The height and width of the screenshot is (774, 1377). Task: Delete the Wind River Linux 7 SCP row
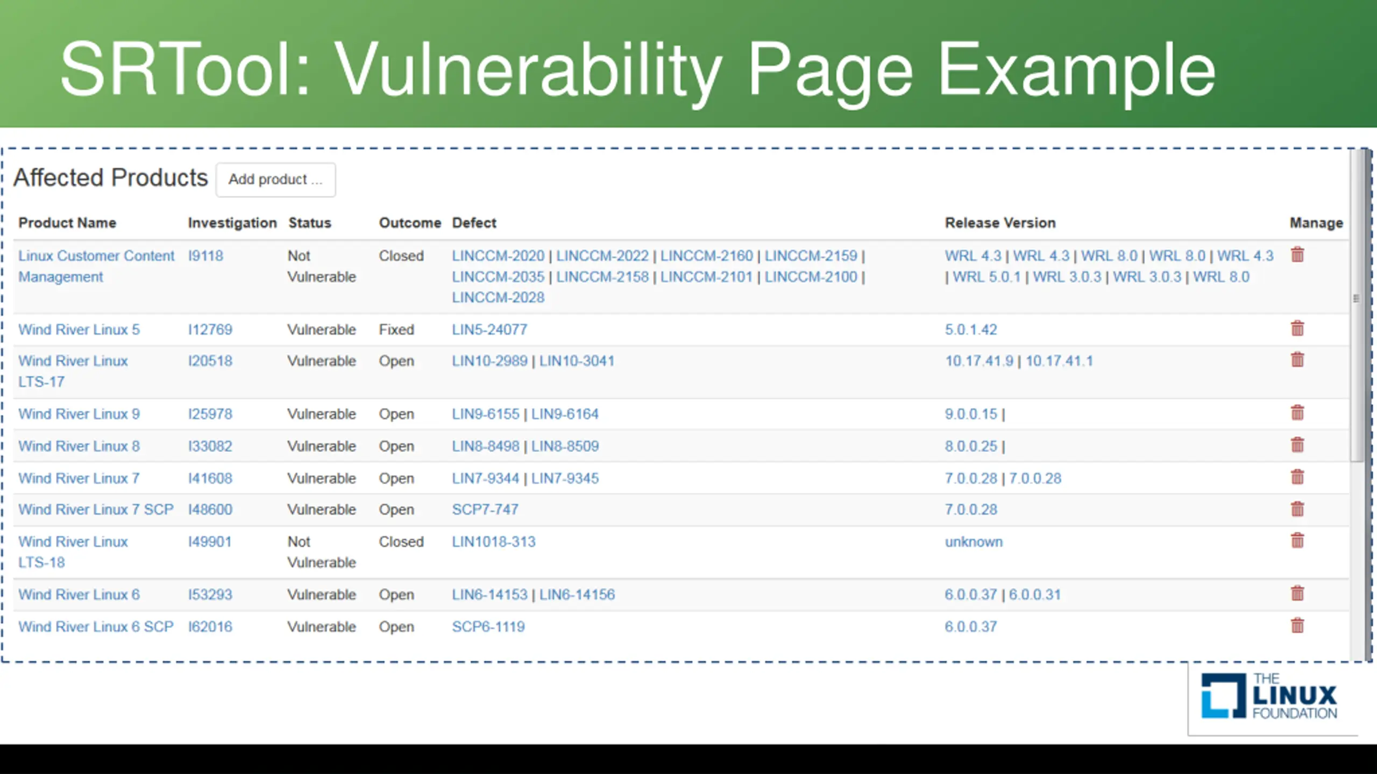pyautogui.click(x=1297, y=509)
